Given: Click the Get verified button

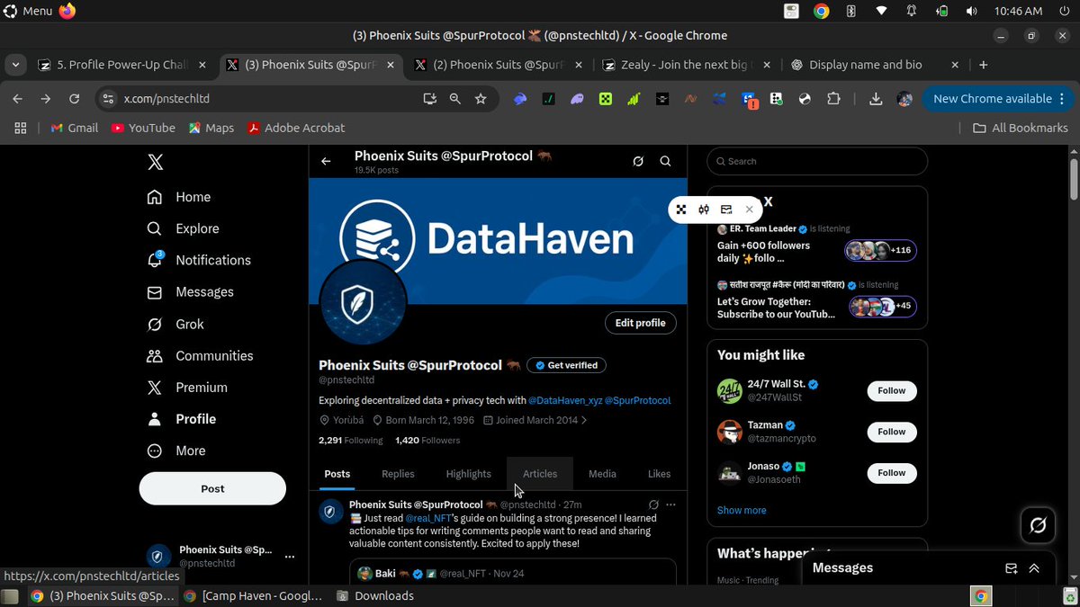Looking at the screenshot, I should 566,365.
